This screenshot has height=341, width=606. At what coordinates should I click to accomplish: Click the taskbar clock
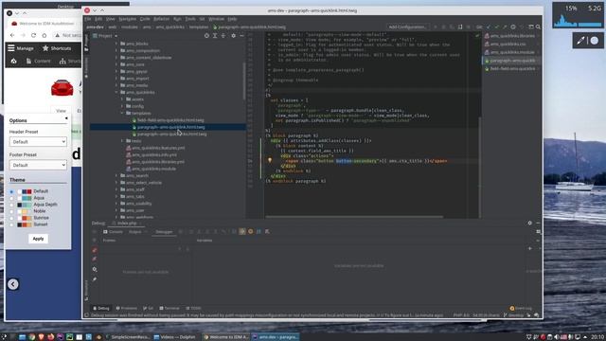pyautogui.click(x=597, y=337)
